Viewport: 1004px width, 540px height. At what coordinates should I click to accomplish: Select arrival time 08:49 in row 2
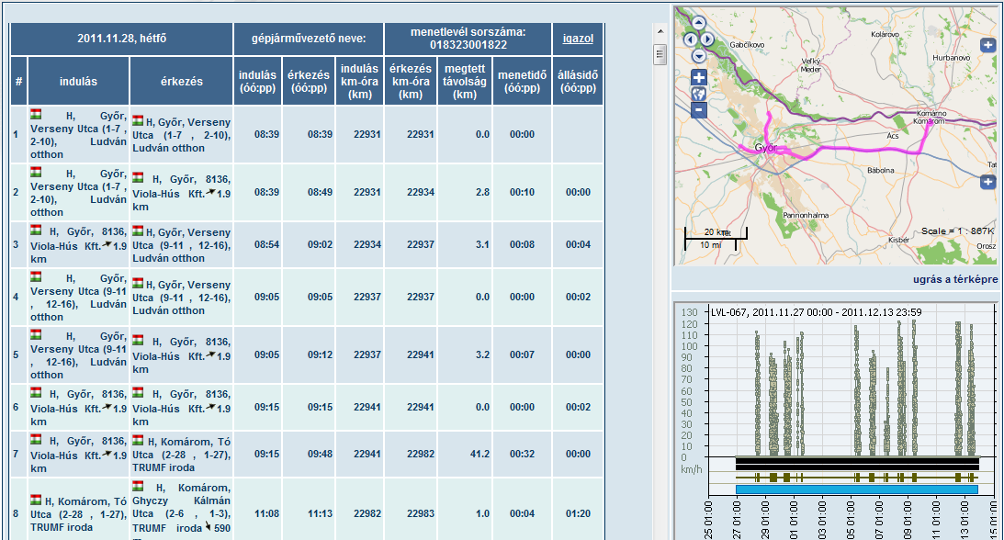(320, 192)
